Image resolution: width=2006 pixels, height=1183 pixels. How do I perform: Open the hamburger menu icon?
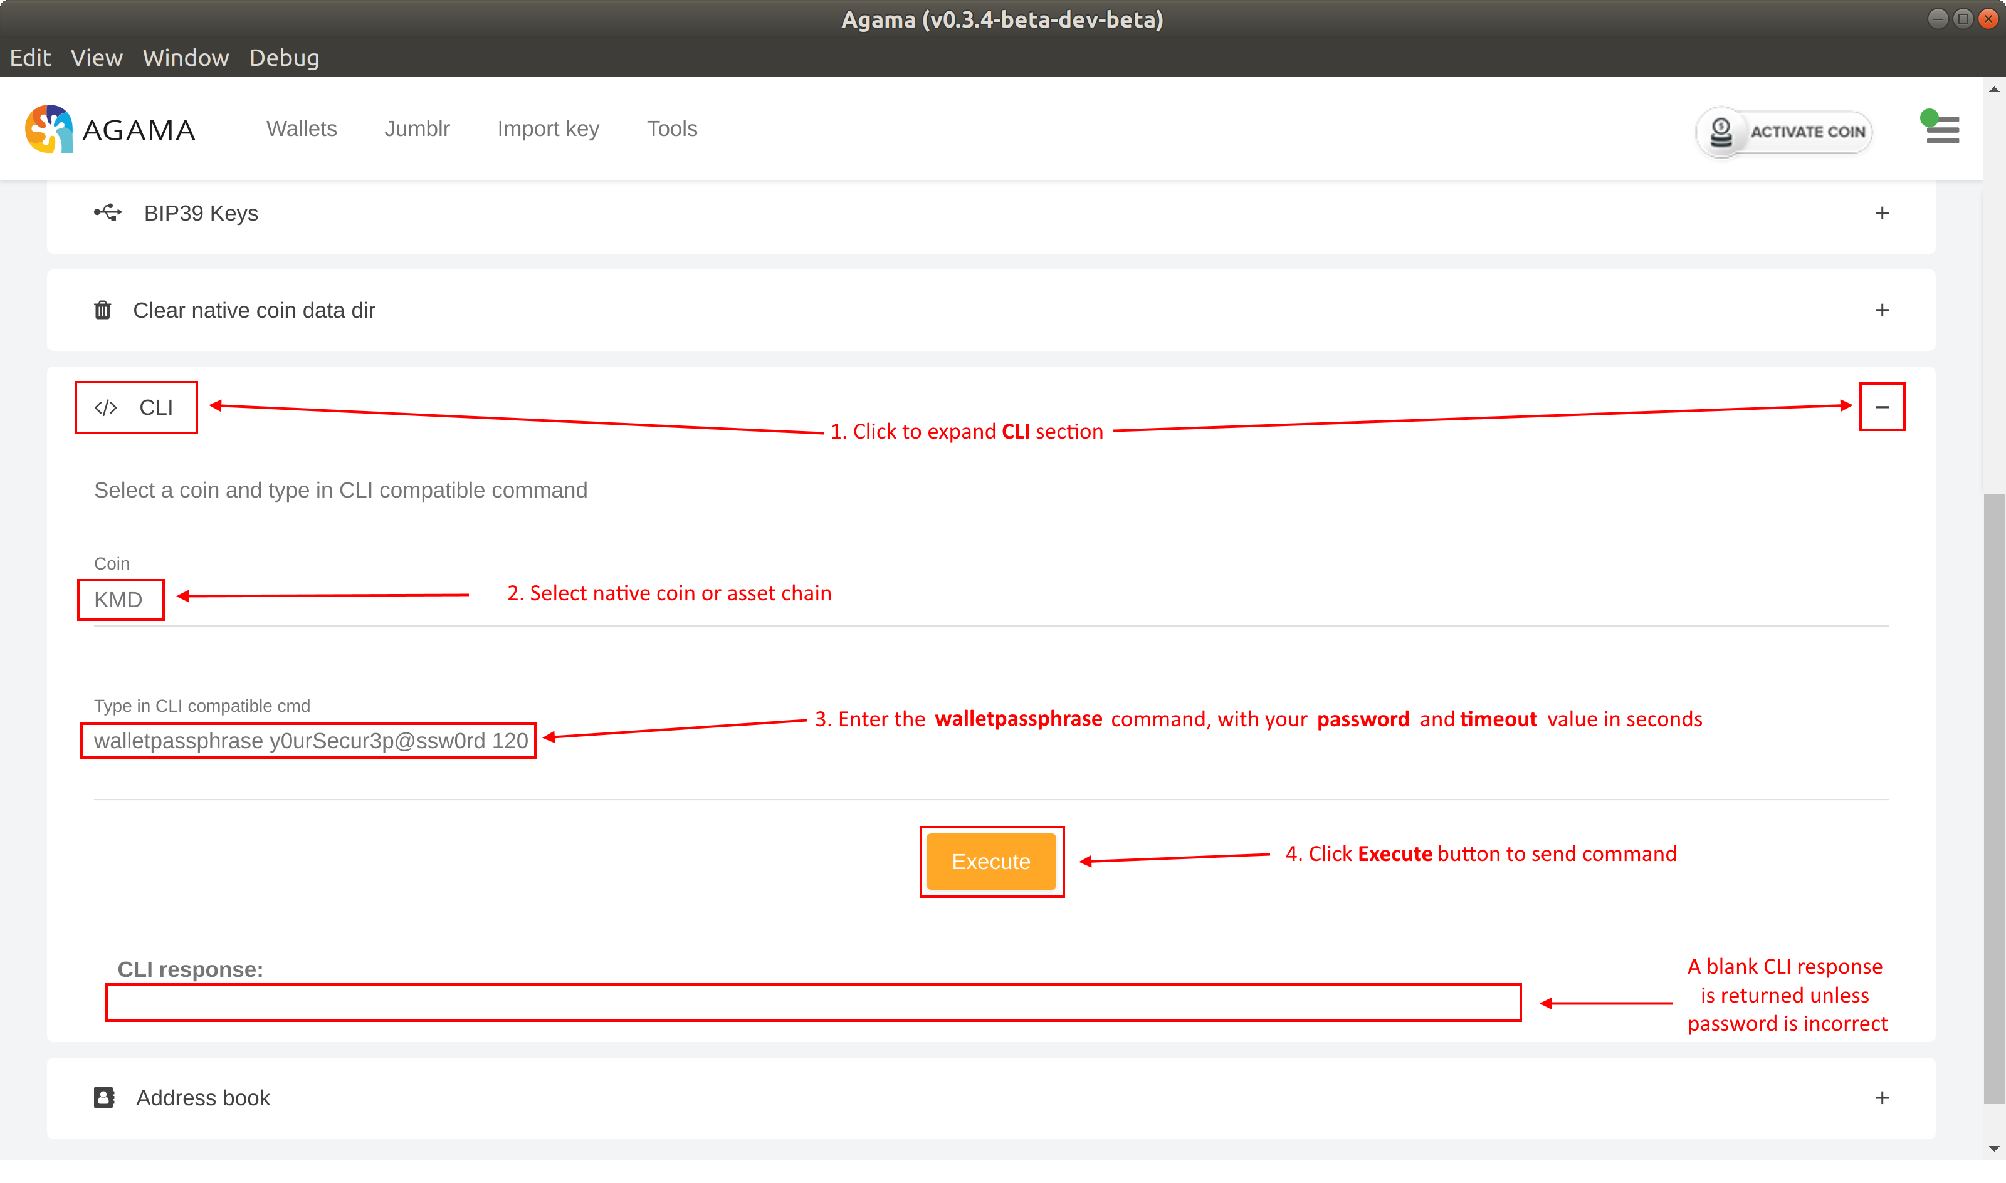pos(1942,130)
